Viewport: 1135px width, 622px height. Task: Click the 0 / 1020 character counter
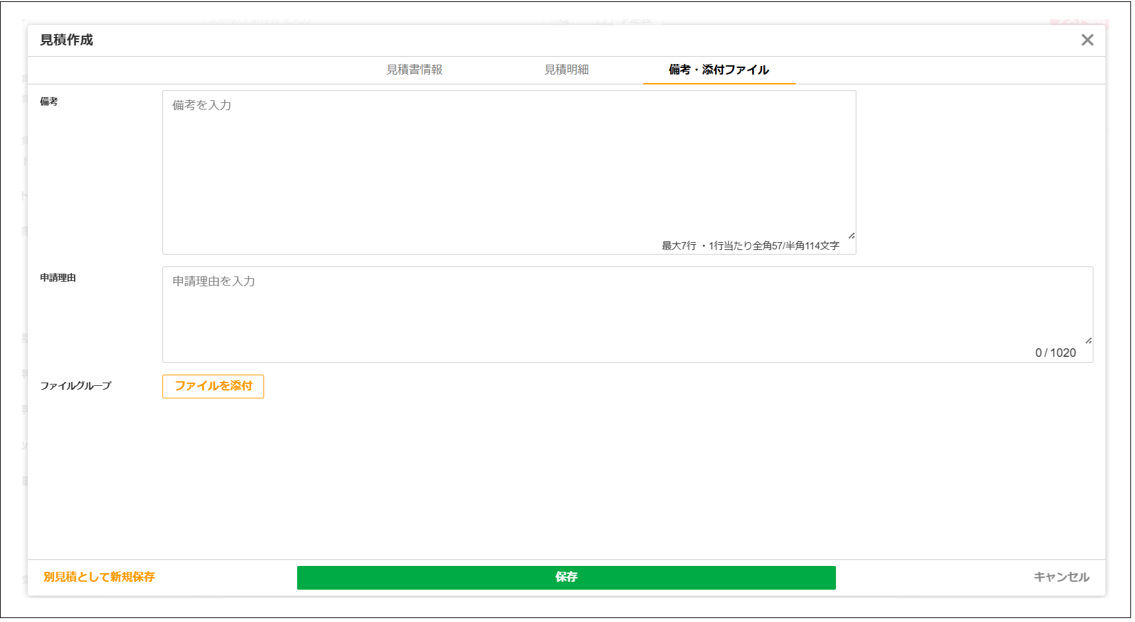coord(1056,352)
